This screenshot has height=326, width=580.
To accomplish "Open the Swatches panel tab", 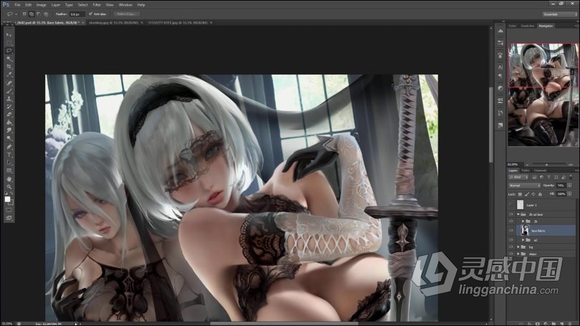I will point(527,26).
